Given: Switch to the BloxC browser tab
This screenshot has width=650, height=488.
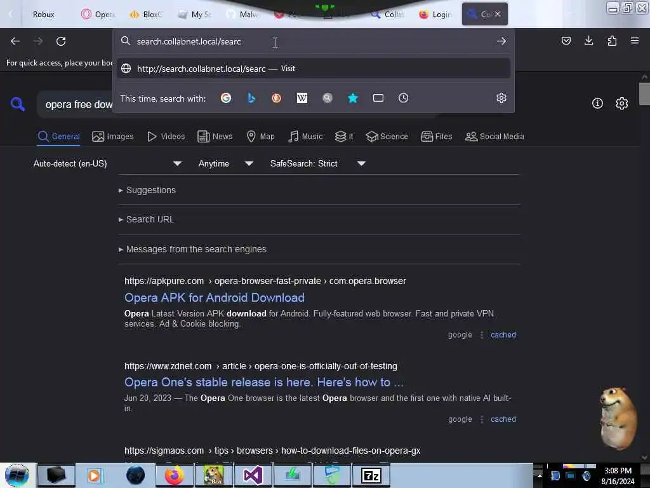Looking at the screenshot, I should click(146, 15).
